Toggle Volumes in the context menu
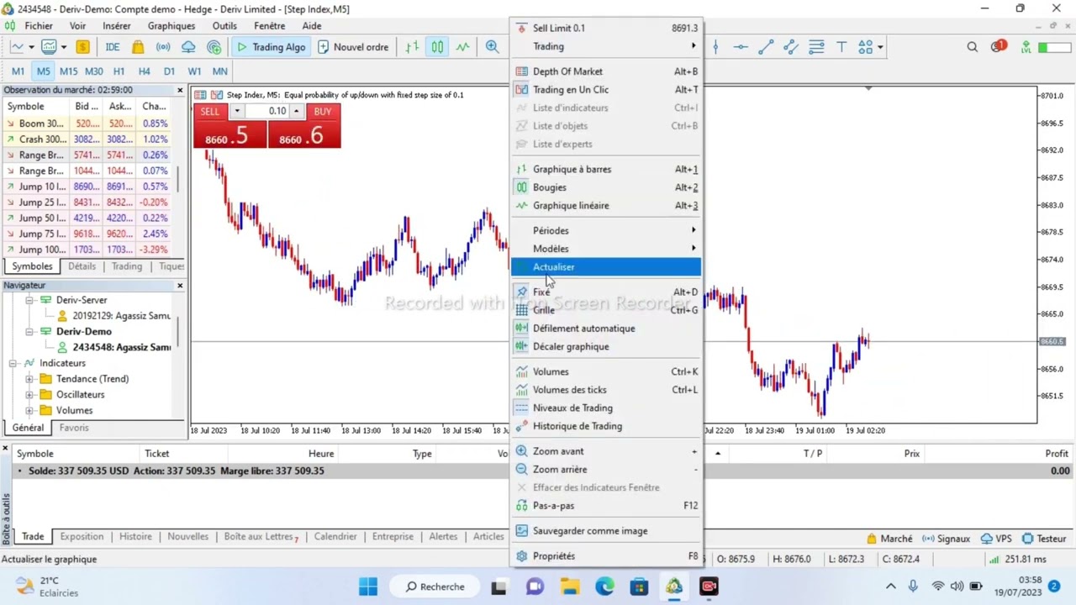 coord(605,371)
